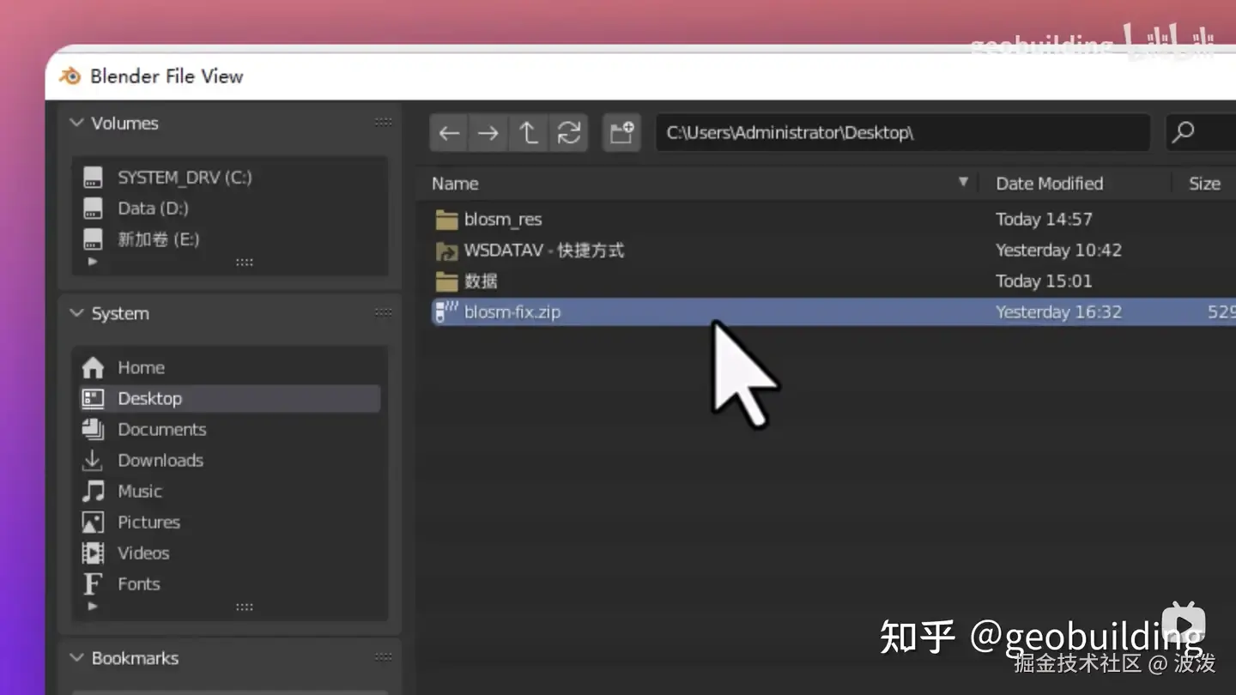
Task: Click the Documents icon
Action: (93, 429)
